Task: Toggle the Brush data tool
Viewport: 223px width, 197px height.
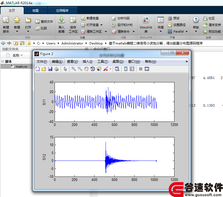Action: coord(106,69)
